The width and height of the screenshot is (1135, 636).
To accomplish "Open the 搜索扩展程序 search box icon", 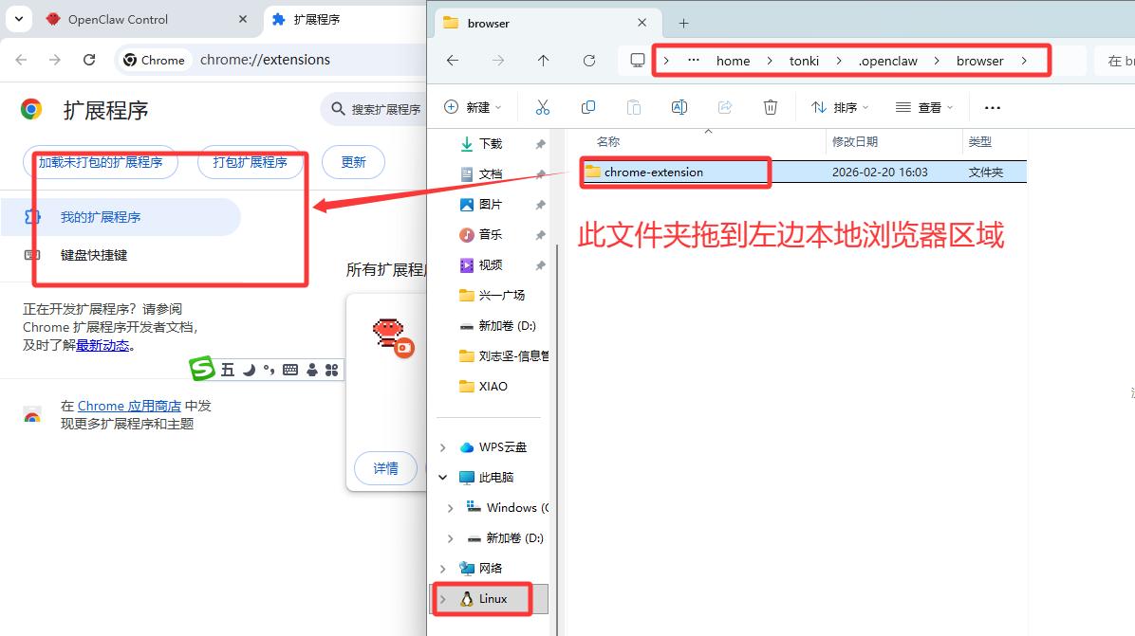I will pos(338,109).
